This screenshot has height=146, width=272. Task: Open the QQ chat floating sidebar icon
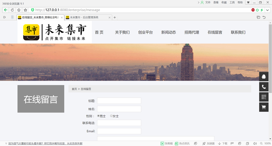click(263, 77)
